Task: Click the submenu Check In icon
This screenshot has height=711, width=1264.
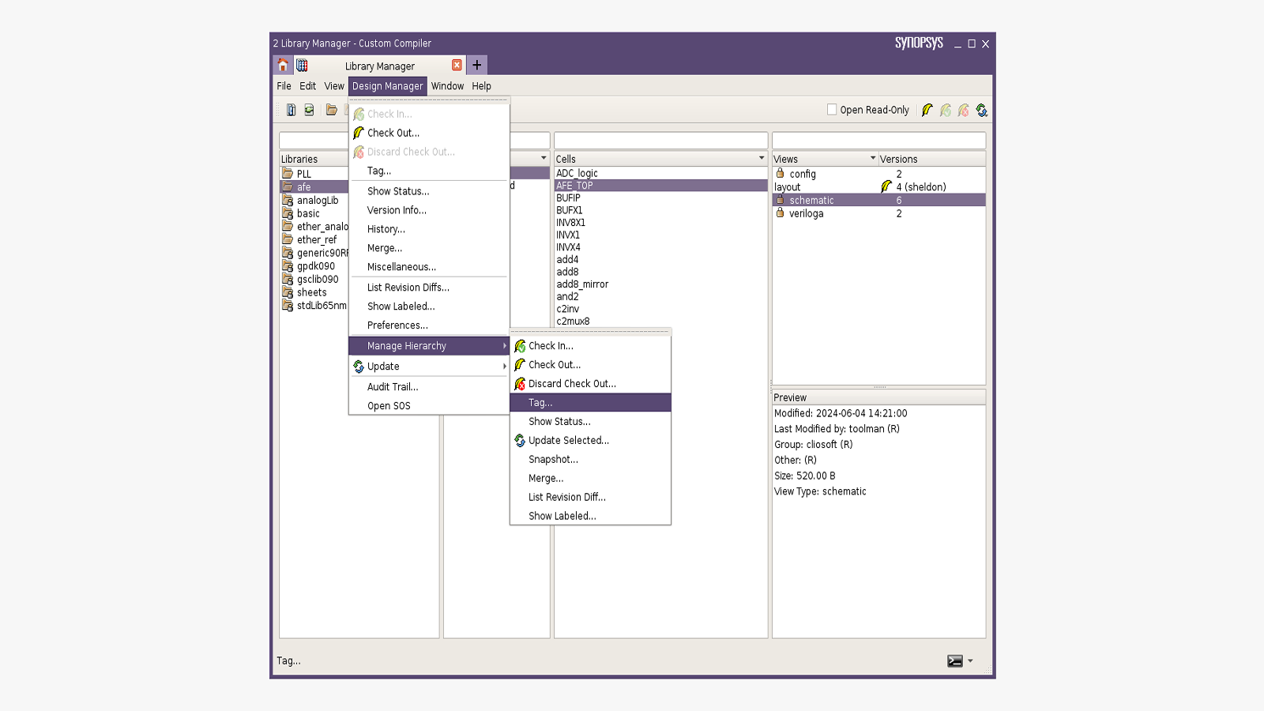Action: point(520,346)
